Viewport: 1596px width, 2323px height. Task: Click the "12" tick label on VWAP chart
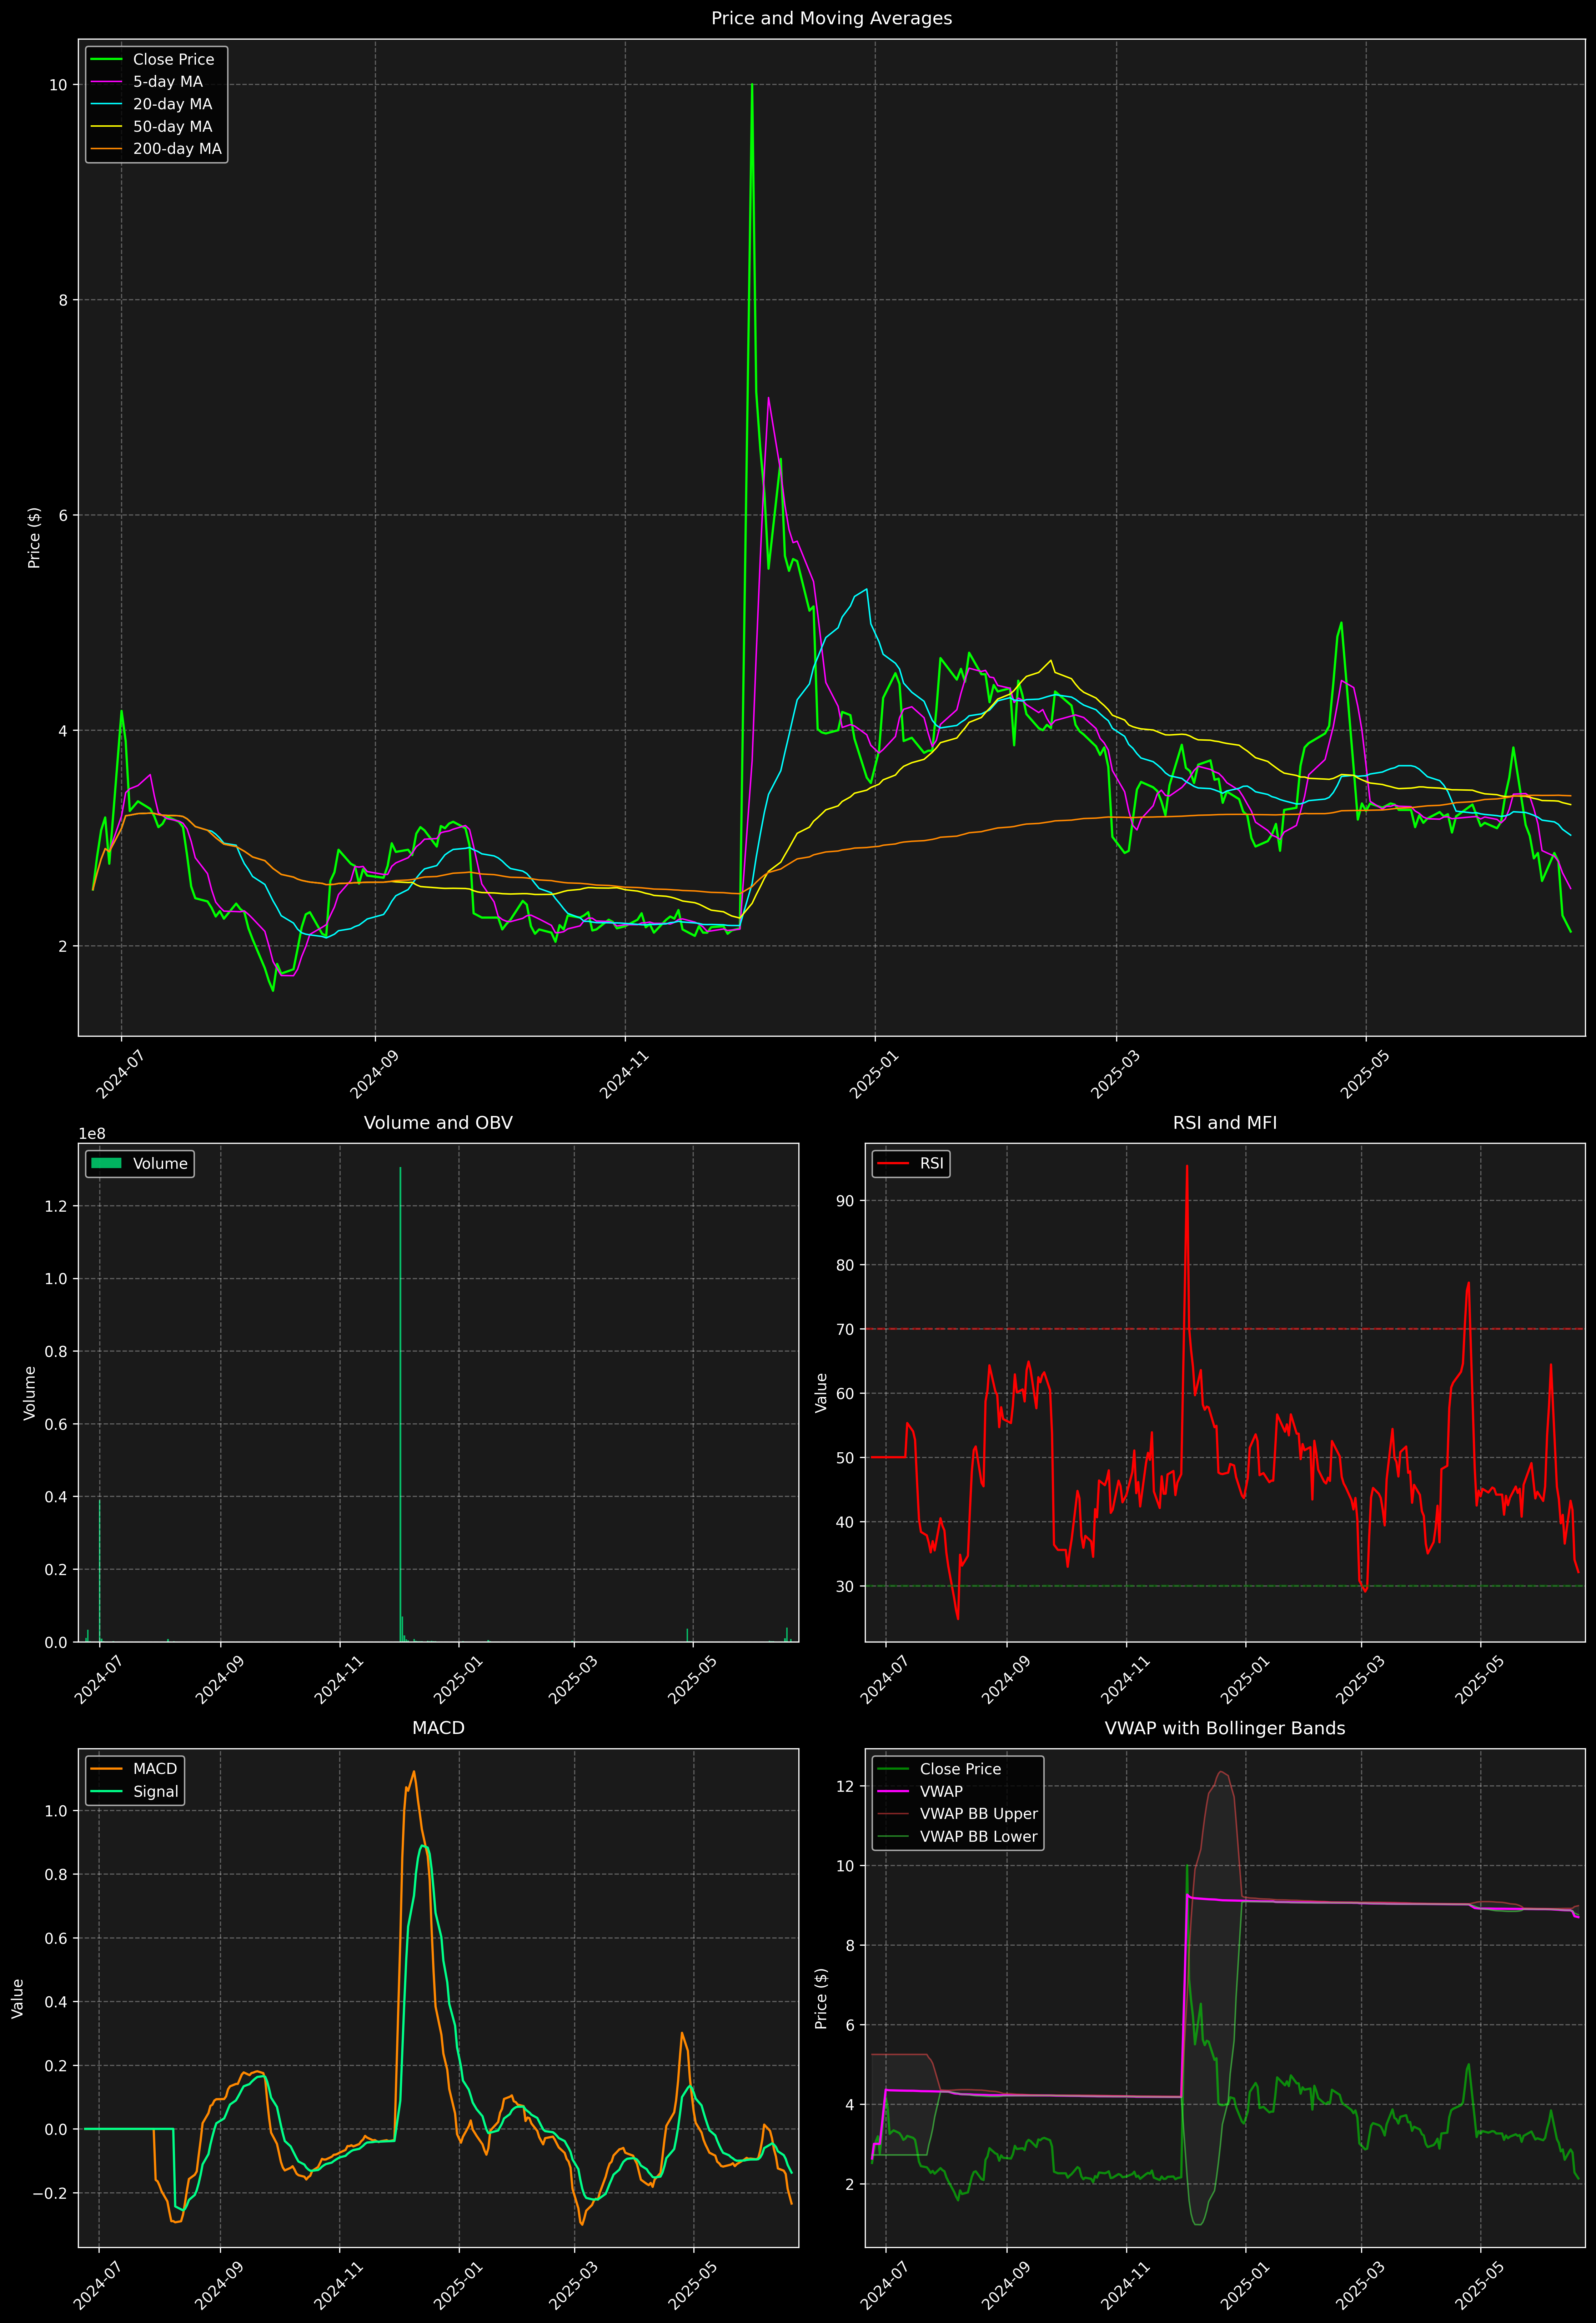[x=845, y=1786]
